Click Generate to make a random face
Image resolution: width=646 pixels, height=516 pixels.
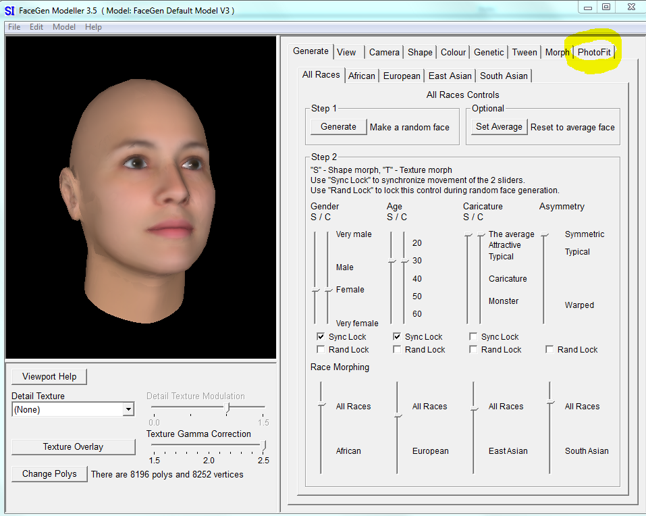338,126
